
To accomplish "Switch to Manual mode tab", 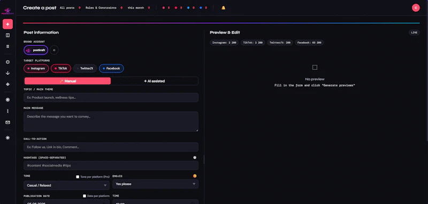I will click(68, 81).
